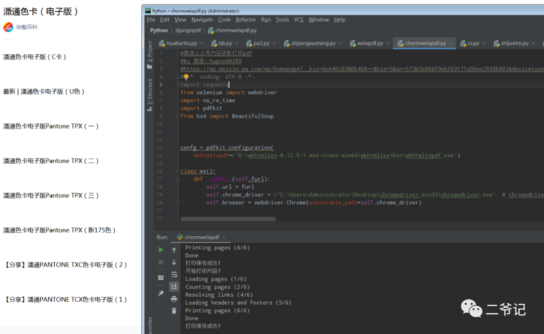Click the fold marker at line 9
The height and width of the screenshot is (334, 544).
click(x=178, y=116)
